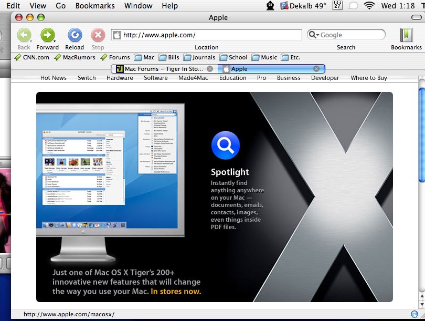
Task: Open the Made4Mac page link
Action: (x=193, y=78)
